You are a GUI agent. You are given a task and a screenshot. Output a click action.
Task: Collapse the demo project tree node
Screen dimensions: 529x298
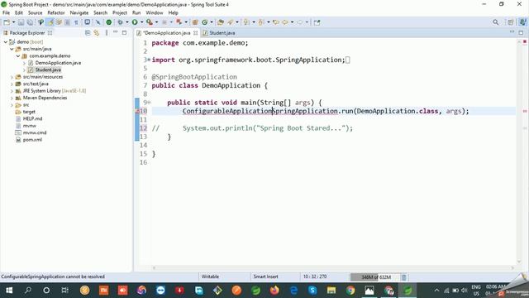coord(6,42)
